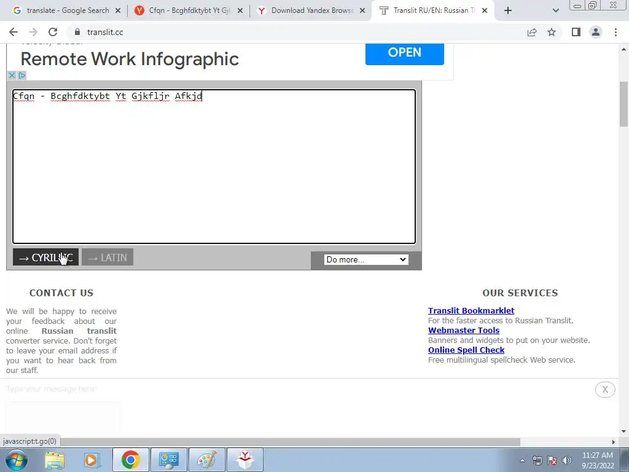
Task: Open the Chrome profile menu
Action: click(596, 32)
